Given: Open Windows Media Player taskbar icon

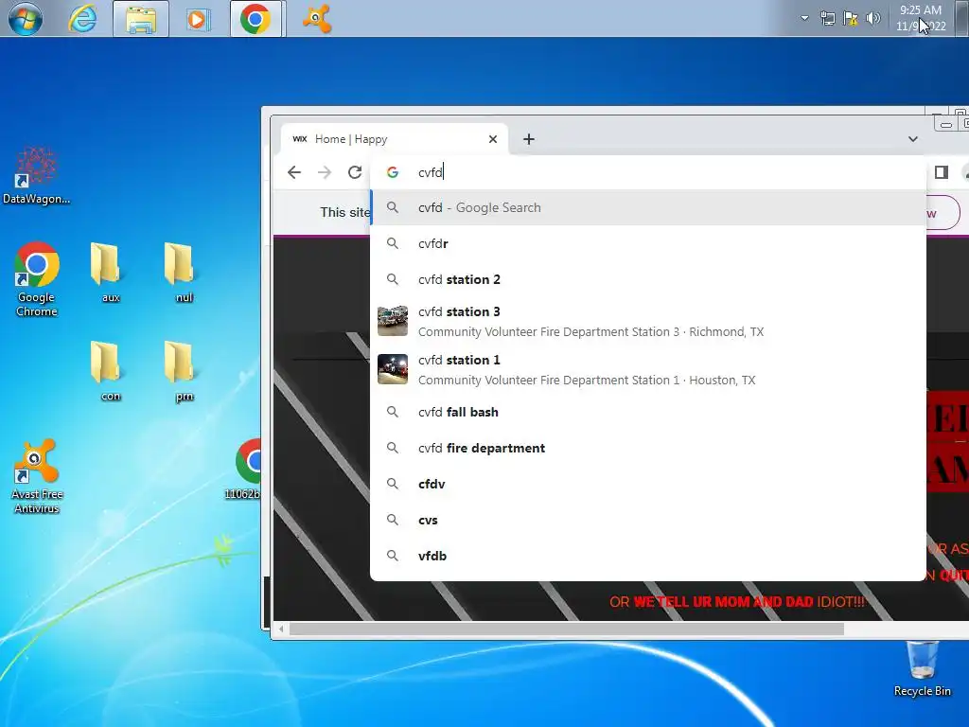Looking at the screenshot, I should (199, 19).
